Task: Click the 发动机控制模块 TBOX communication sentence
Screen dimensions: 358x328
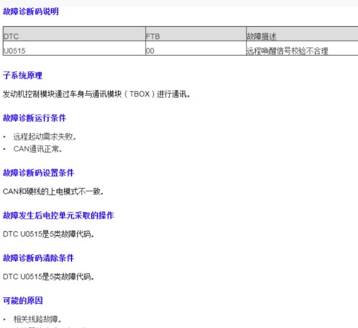Action: pyautogui.click(x=96, y=94)
